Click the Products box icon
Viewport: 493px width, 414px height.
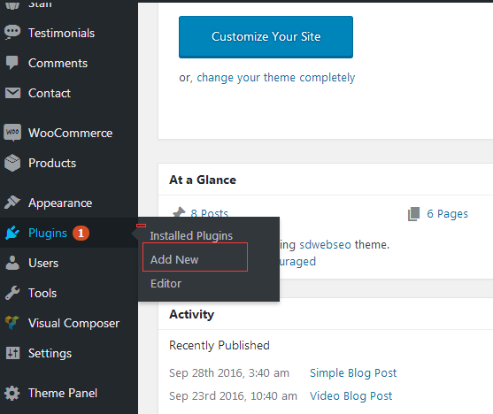click(x=12, y=163)
